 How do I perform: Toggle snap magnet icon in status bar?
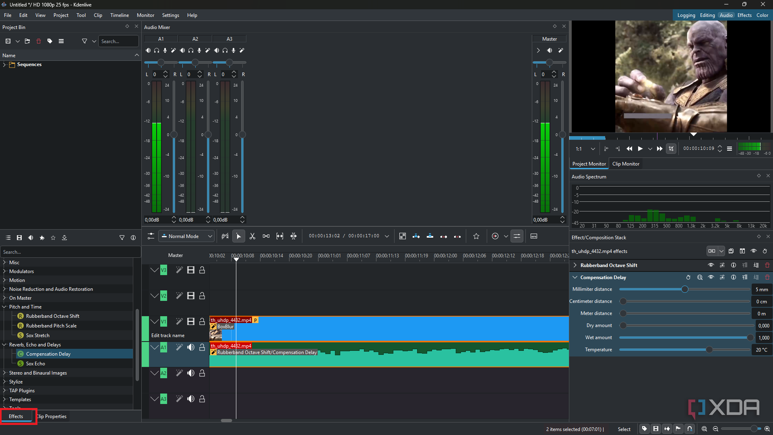[x=690, y=429]
